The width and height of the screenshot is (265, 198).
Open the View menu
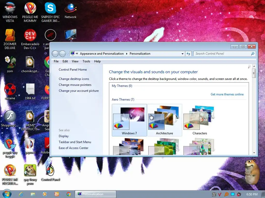point(75,61)
